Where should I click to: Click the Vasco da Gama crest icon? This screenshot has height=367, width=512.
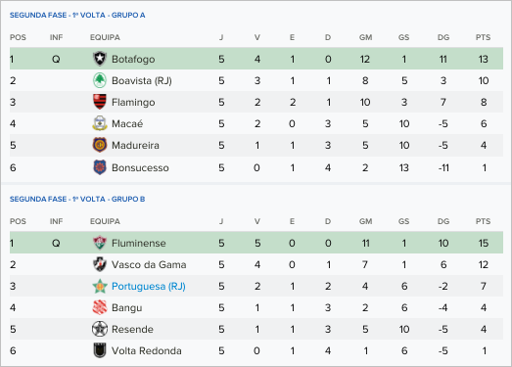click(x=100, y=264)
